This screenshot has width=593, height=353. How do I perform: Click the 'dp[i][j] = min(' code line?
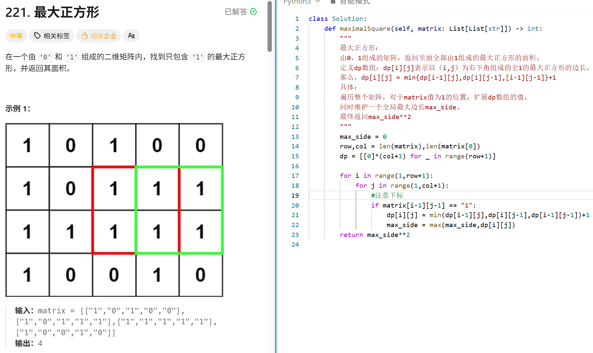(x=488, y=215)
